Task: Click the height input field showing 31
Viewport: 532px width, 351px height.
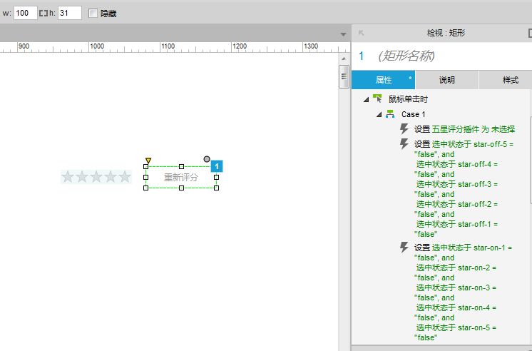Action: pos(70,14)
